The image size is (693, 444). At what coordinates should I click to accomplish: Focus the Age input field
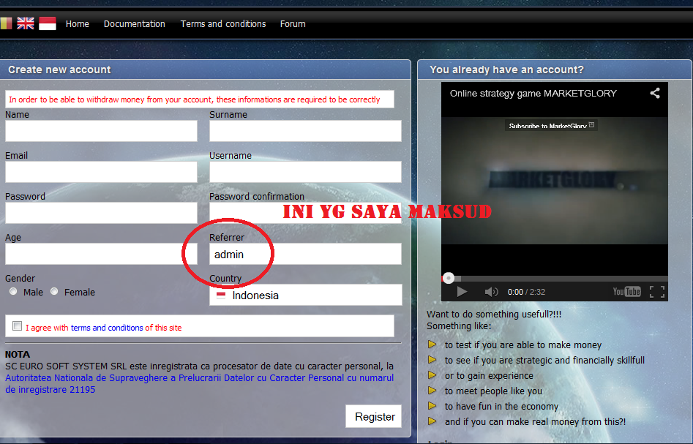coord(101,254)
